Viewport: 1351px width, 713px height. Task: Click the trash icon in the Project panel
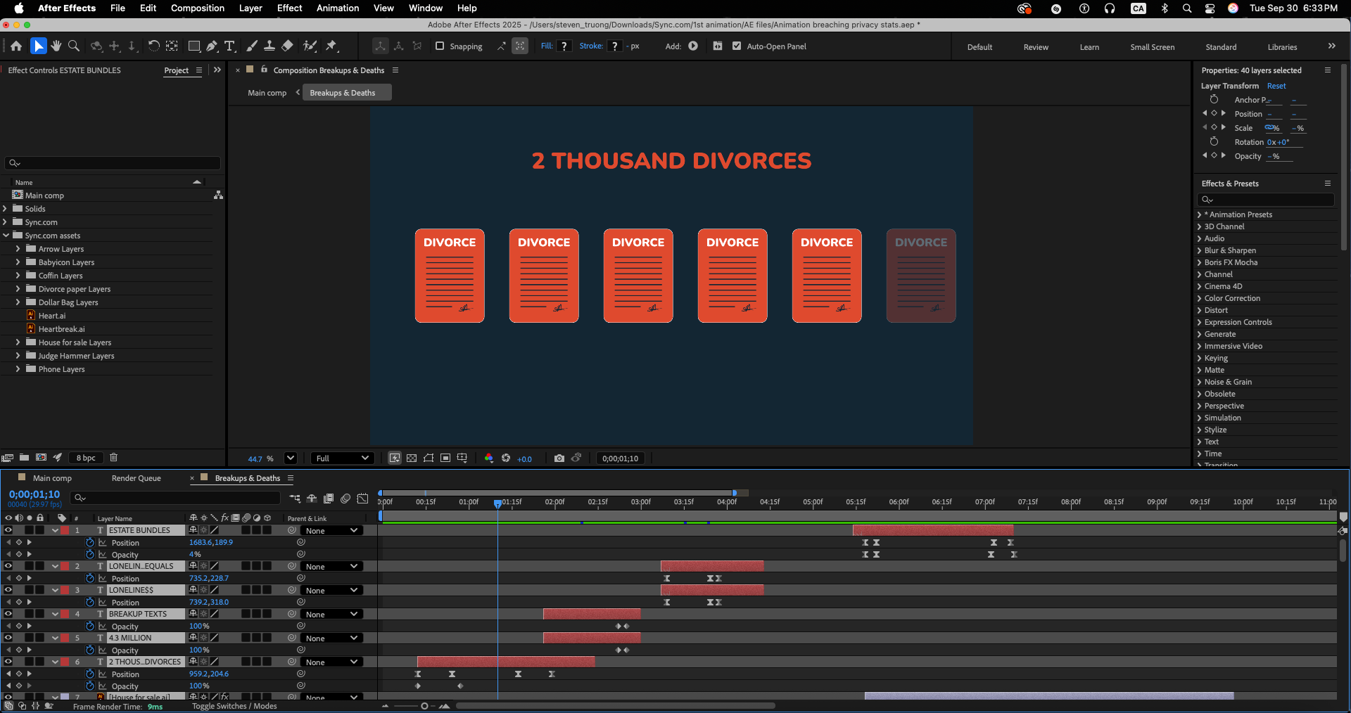[113, 458]
